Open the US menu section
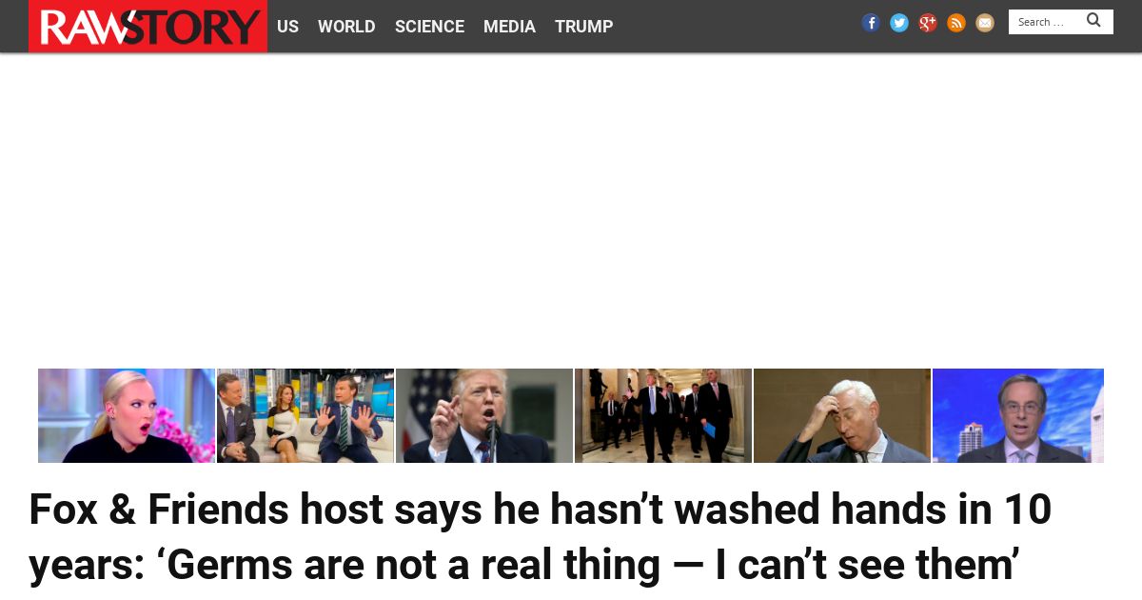This screenshot has width=1142, height=600. coord(287,27)
